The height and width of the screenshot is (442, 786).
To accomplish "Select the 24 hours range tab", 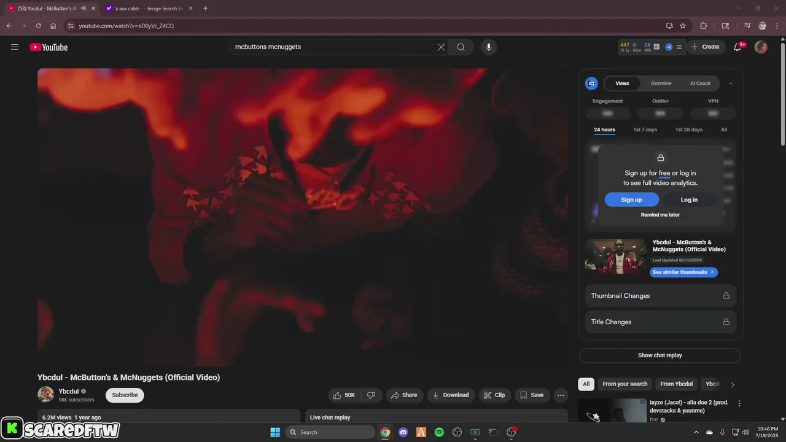I will (604, 130).
